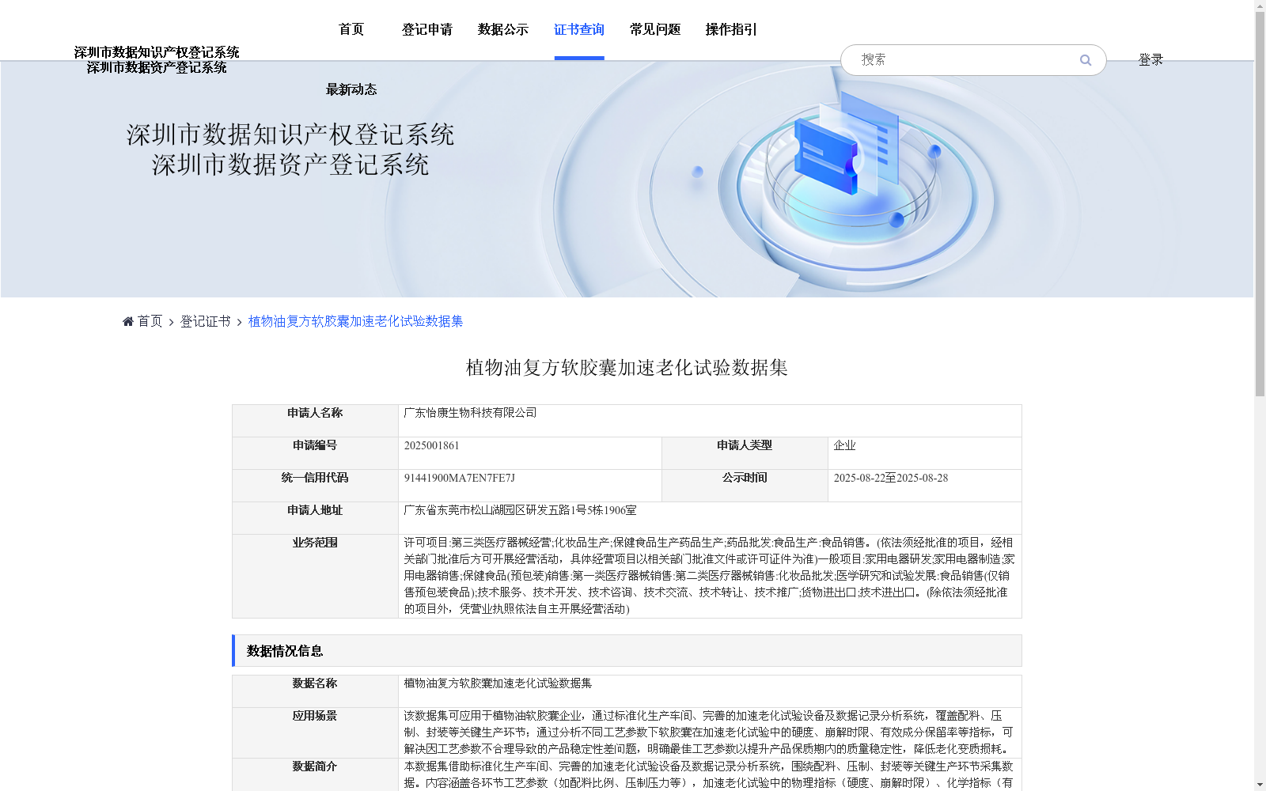1266x791 pixels.
Task: Click the vertical scrollbar thumb
Action: point(1260,204)
